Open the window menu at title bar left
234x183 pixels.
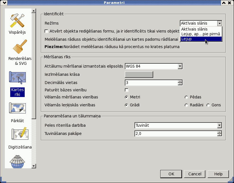tap(4, 3)
